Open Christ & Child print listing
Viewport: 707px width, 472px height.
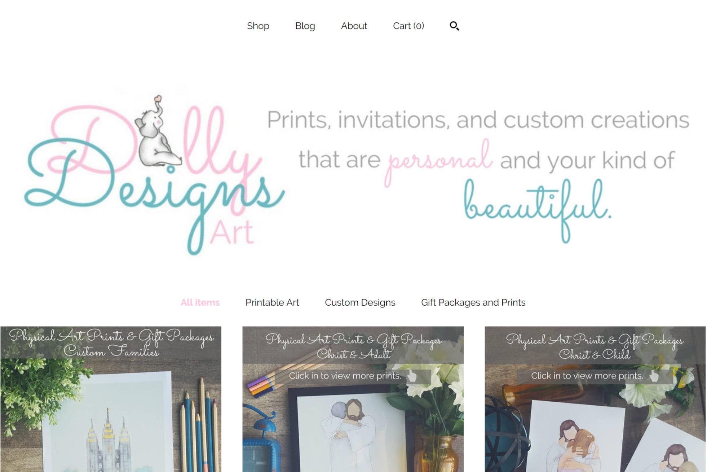coord(595,399)
